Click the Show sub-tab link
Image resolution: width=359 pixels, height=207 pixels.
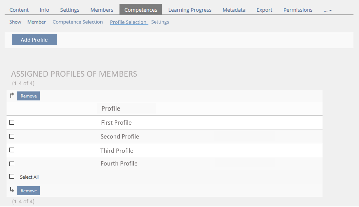coord(15,22)
